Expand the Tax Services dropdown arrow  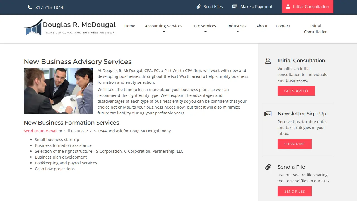[x=205, y=32]
